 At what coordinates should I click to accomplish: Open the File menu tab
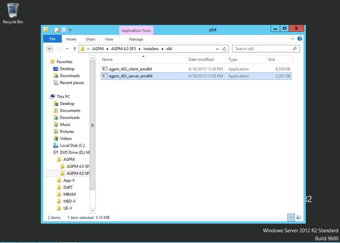tap(52, 39)
